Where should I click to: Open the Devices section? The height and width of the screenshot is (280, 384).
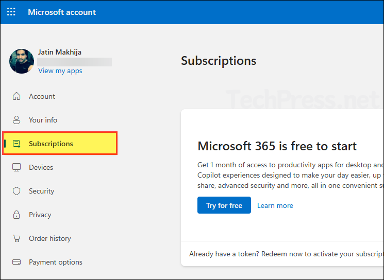(x=41, y=167)
